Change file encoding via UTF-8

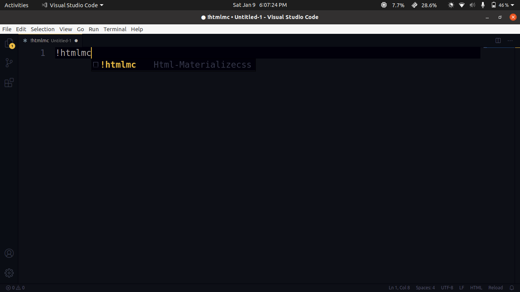447,288
